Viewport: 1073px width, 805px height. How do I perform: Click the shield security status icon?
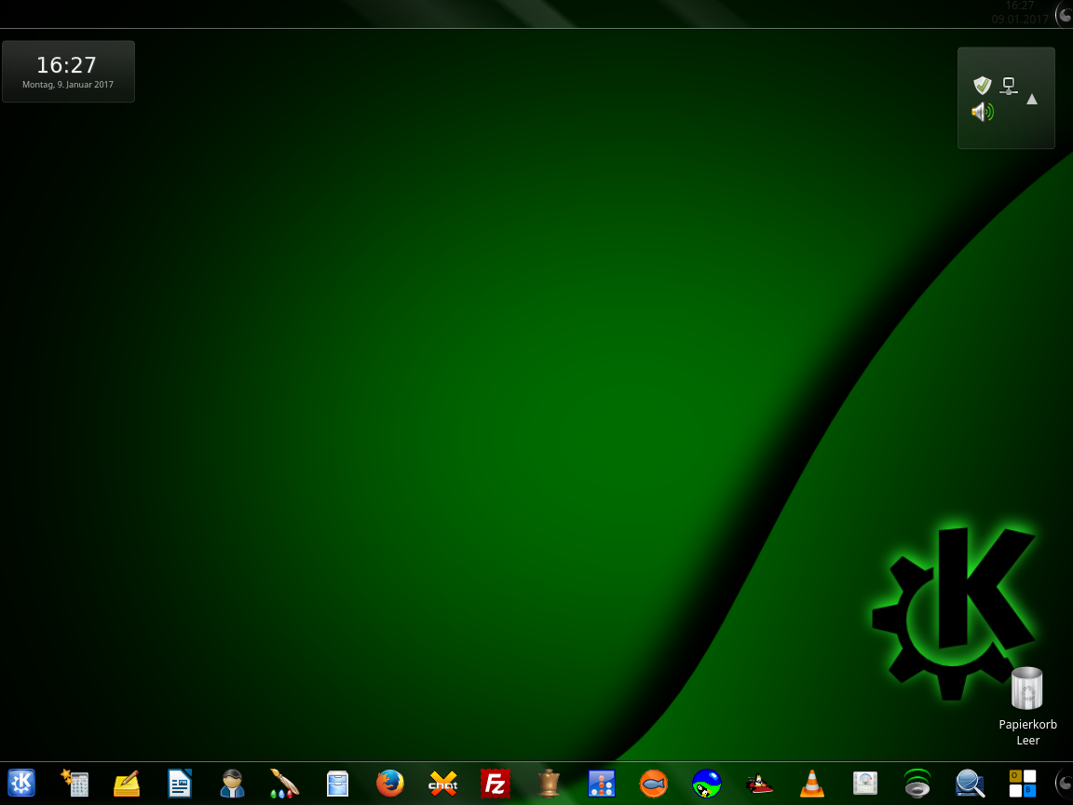982,86
